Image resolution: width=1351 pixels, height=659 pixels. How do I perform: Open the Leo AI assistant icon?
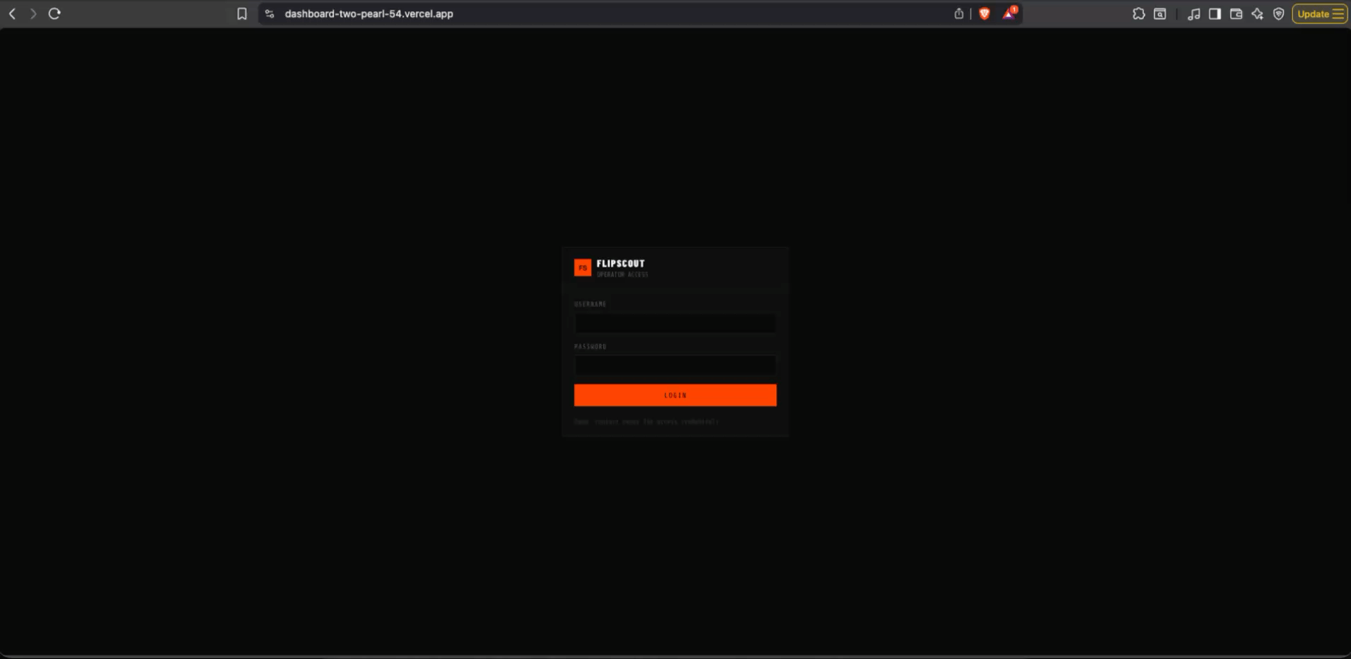pyautogui.click(x=1258, y=13)
